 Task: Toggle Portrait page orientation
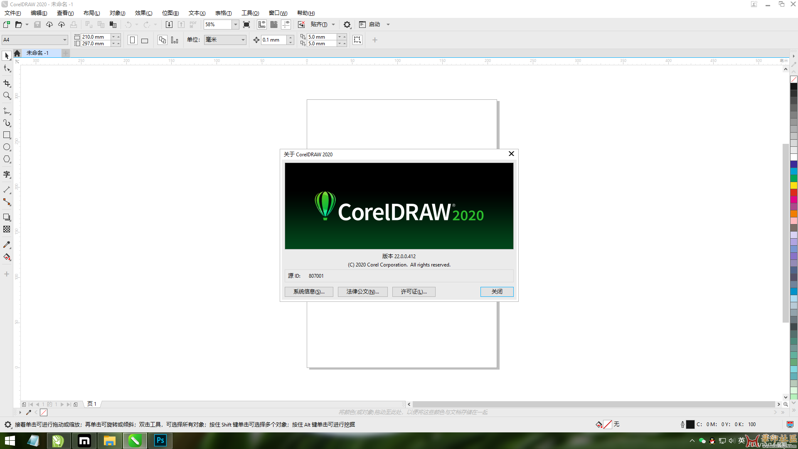pyautogui.click(x=133, y=40)
